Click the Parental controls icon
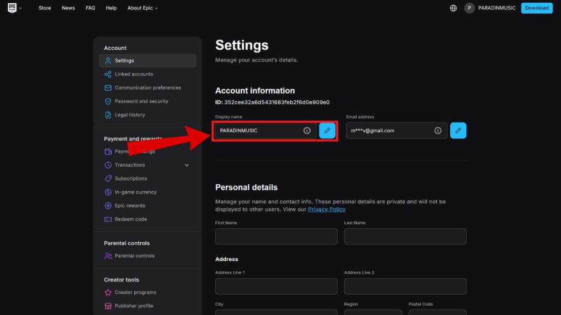561x315 pixels. click(x=107, y=255)
